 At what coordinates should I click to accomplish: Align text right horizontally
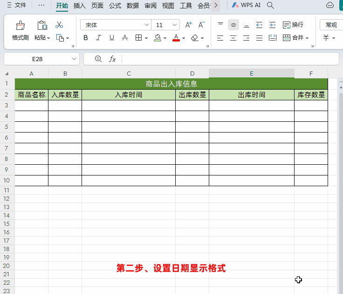(247, 38)
